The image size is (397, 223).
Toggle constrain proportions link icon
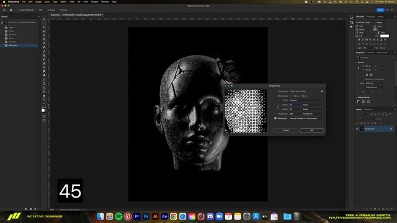[278, 107]
